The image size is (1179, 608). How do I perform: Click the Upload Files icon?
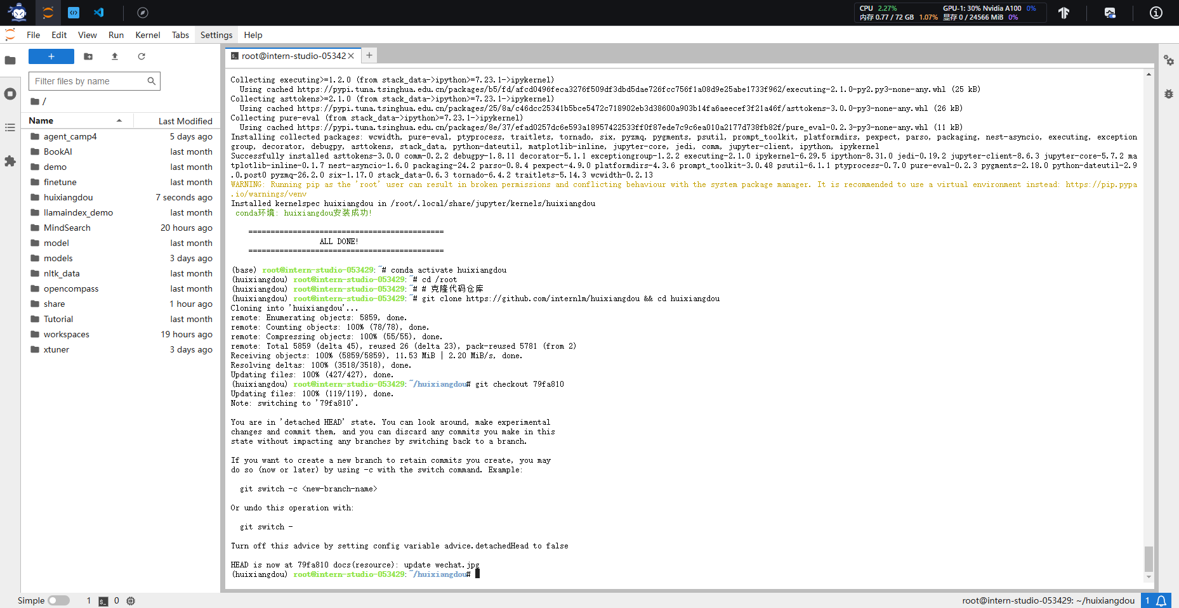[115, 56]
